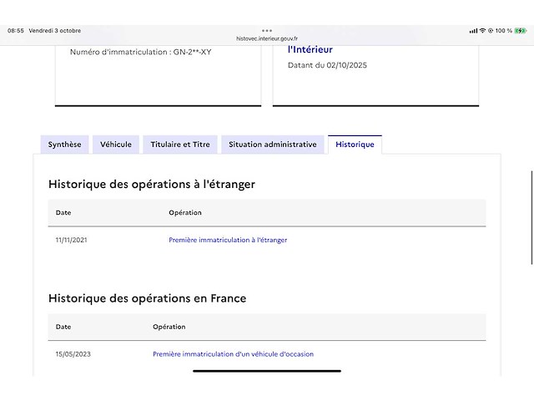The height and width of the screenshot is (401, 534).
Task: Click the l'Intérieur heading link
Action: [x=310, y=49]
